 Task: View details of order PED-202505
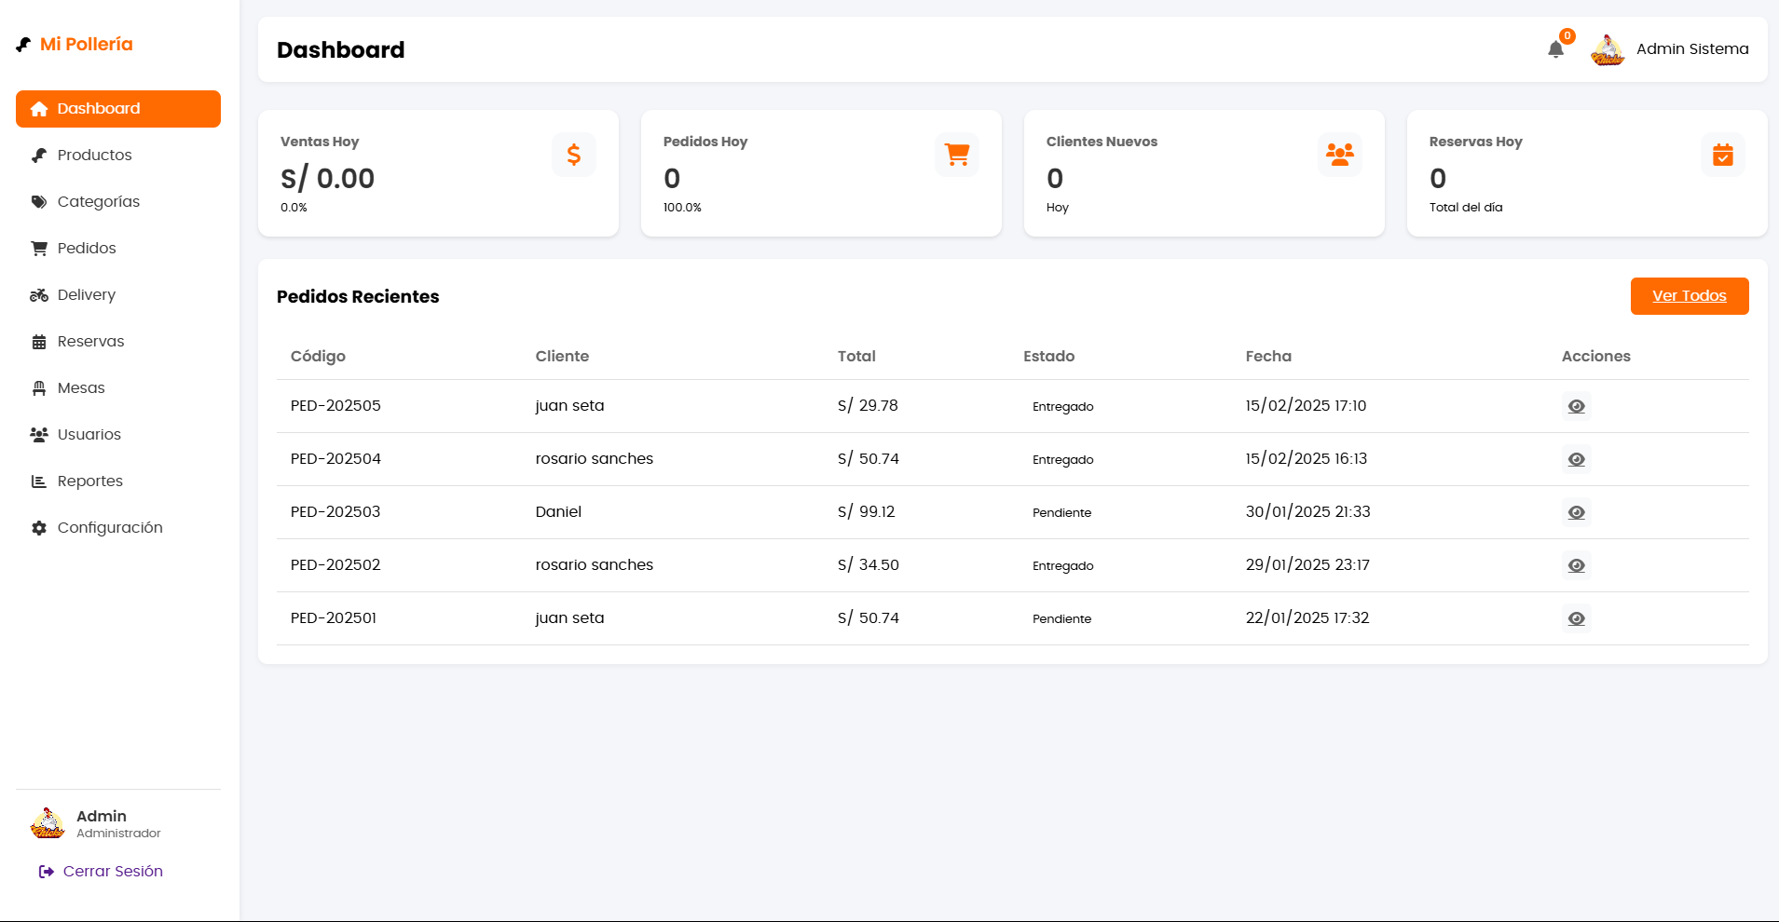coord(1576,406)
